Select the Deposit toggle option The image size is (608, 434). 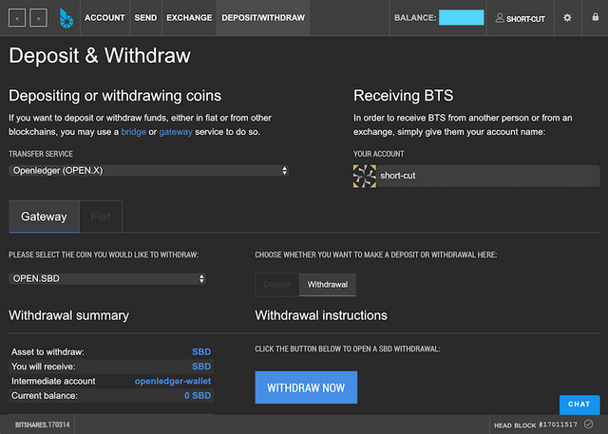click(277, 284)
